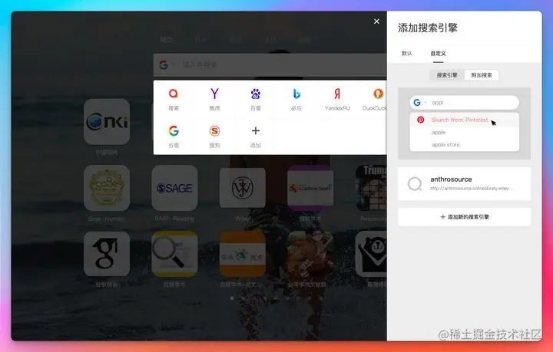
Task: Open the SAGE Reading shortcut tile
Action: point(174,188)
